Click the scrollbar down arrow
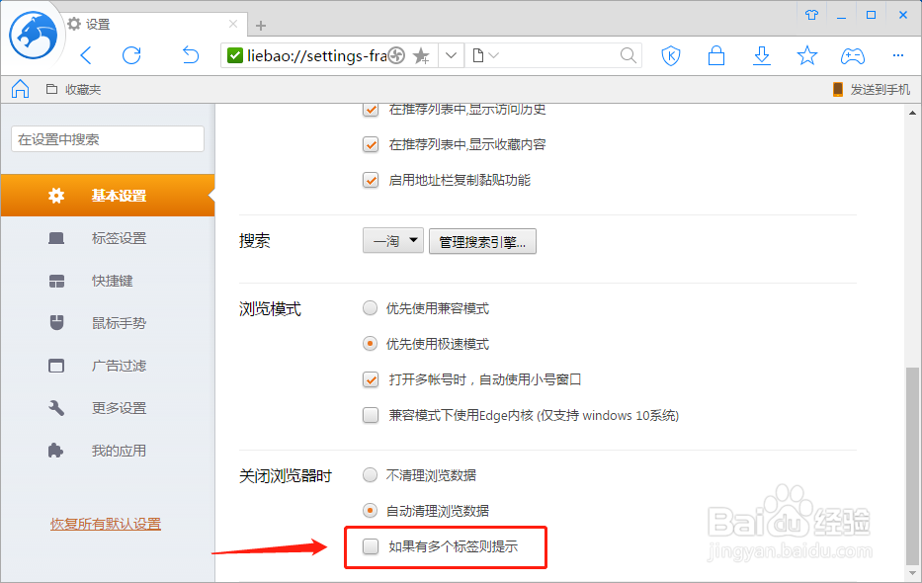The width and height of the screenshot is (922, 583). click(912, 573)
